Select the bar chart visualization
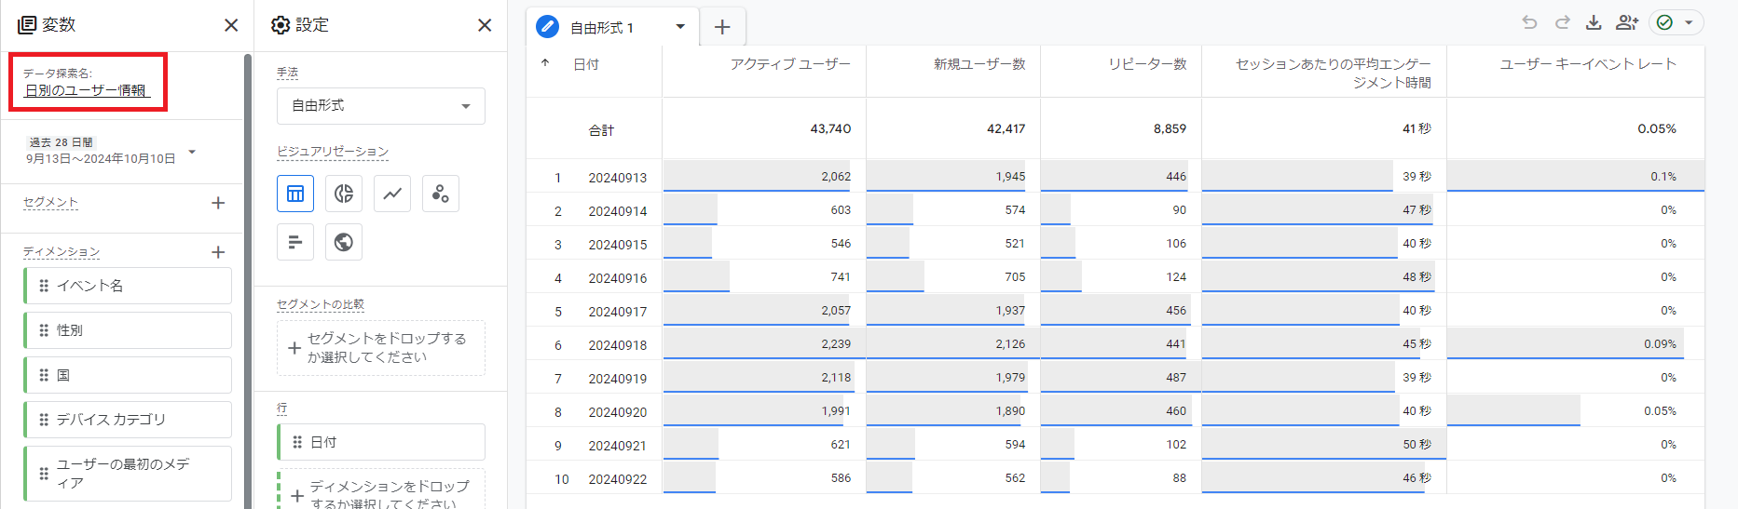Screen dimensions: 1738x509 pos(295,242)
